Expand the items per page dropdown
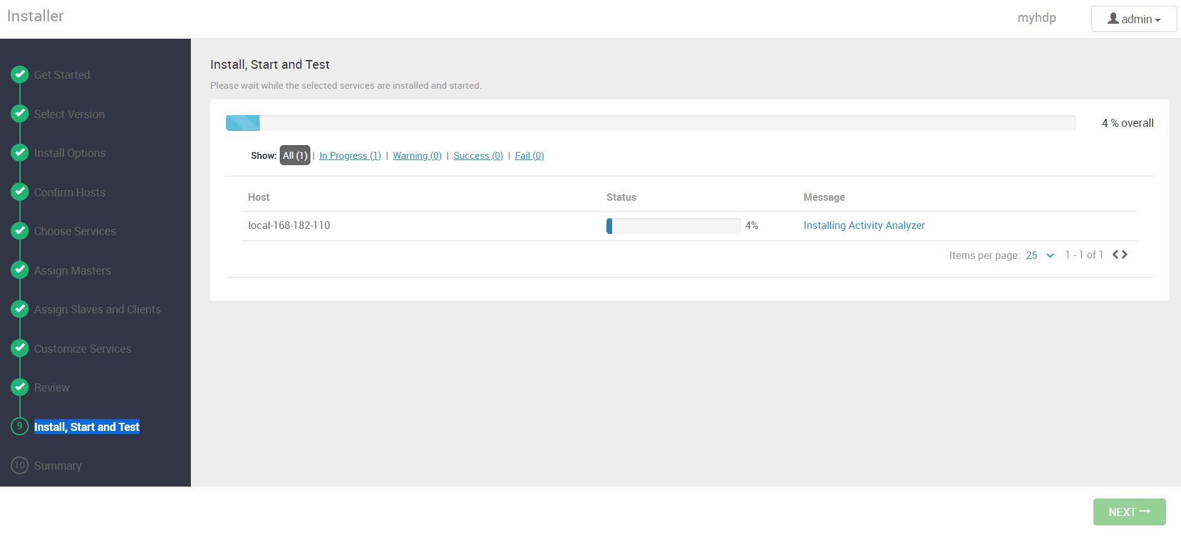The height and width of the screenshot is (536, 1181). [x=1040, y=255]
